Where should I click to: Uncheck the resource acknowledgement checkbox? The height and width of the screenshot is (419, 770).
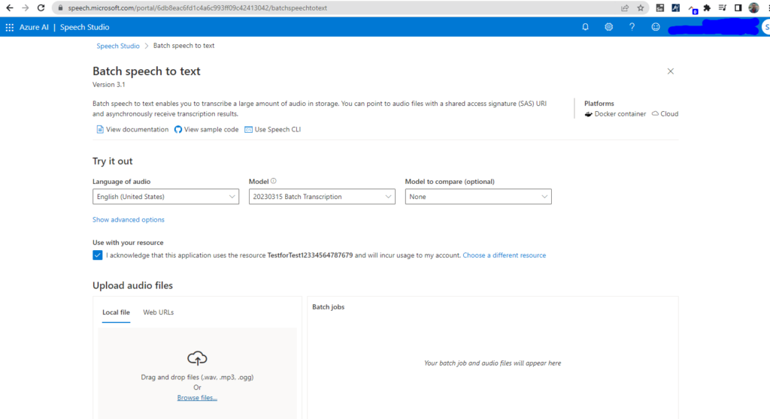tap(97, 255)
